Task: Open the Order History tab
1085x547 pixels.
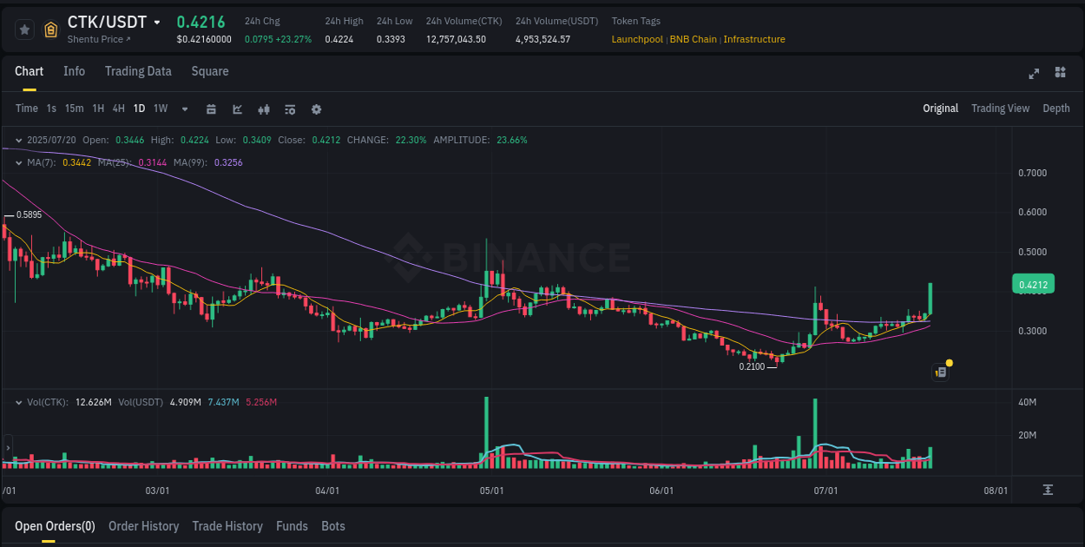Action: tap(143, 526)
